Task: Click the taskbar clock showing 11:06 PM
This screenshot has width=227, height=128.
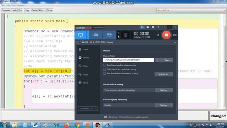Action: (220, 125)
